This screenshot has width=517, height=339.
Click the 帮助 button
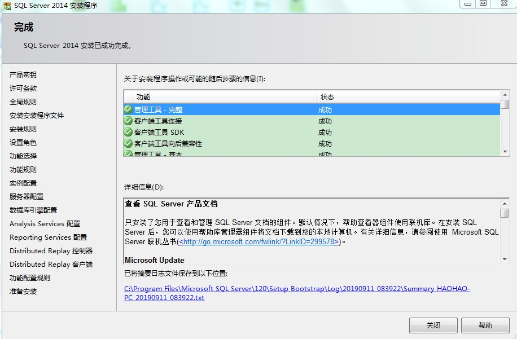coord(485,325)
